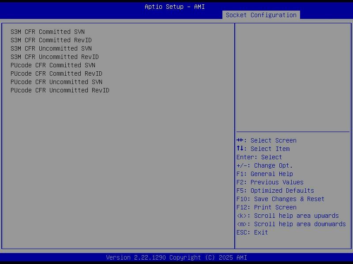Image resolution: width=353 pixels, height=264 pixels.
Task: Select PUcode CFR Uncommitted RevID row
Action: 60,90
